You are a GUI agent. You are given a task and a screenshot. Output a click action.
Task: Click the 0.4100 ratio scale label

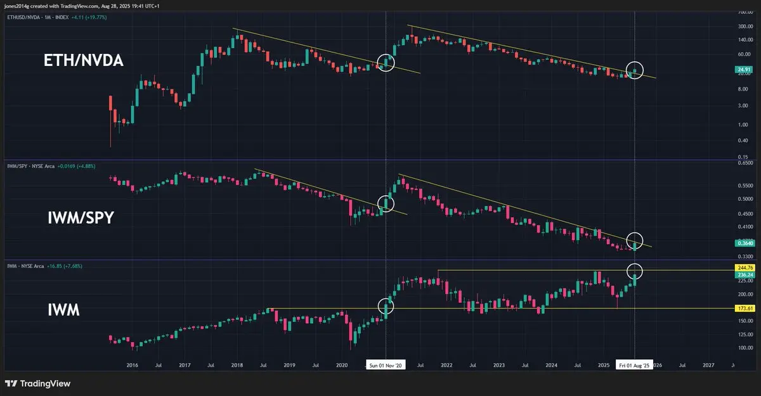[x=745, y=226]
